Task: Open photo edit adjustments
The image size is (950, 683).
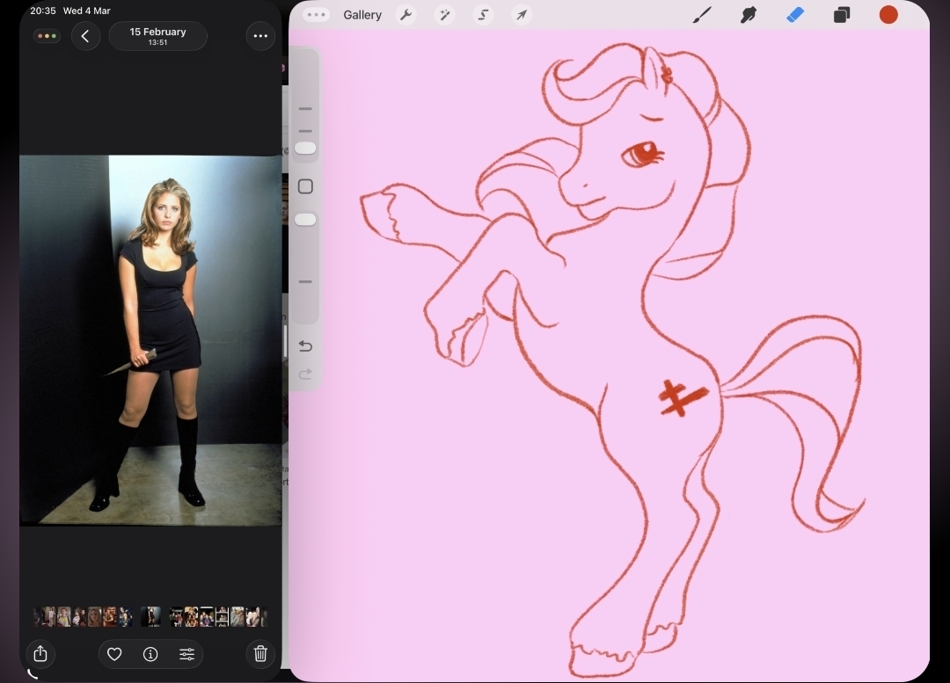Action: tap(186, 654)
